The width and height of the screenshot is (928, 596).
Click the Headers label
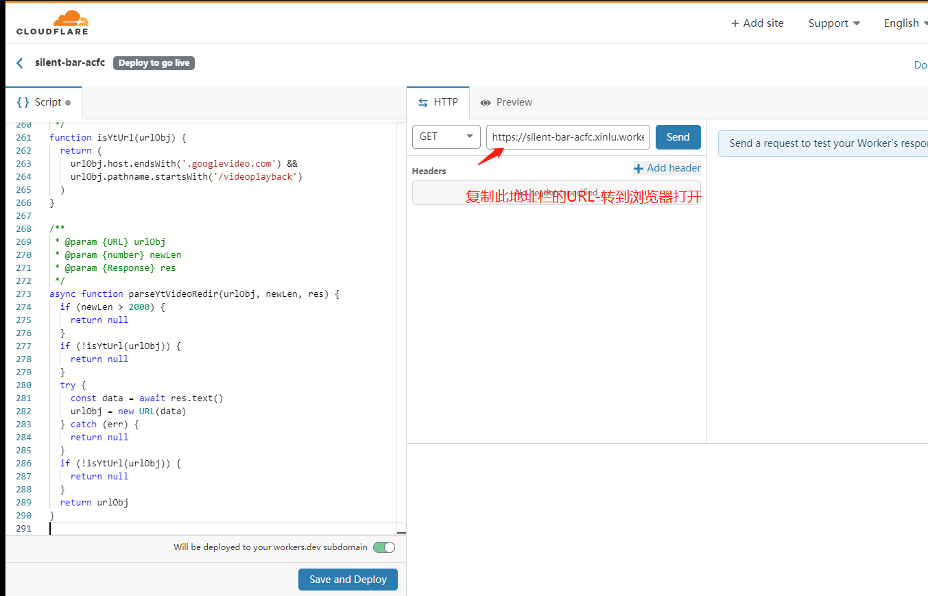tap(429, 171)
